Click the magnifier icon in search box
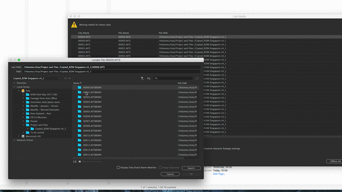 pyautogui.click(x=156, y=78)
